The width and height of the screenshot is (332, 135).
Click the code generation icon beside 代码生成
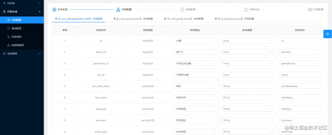[4, 12]
